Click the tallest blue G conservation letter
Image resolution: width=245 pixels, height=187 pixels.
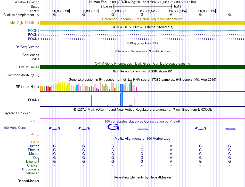[x=113, y=127]
